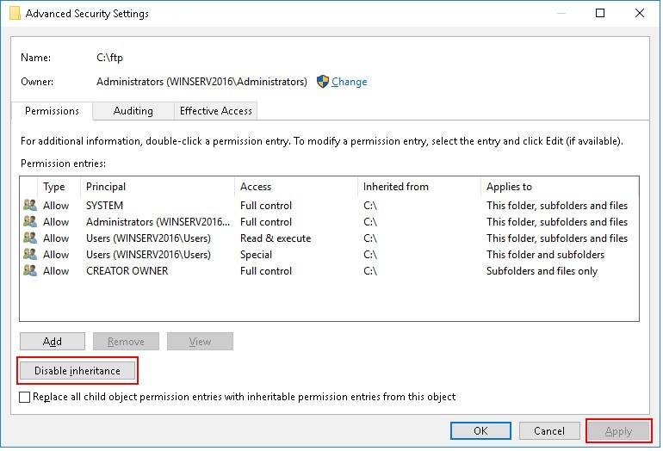
Task: Switch to the Effective Access tab
Action: (x=215, y=111)
